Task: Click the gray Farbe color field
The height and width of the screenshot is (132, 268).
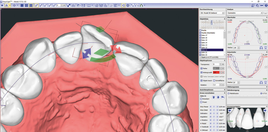Action: (216, 68)
